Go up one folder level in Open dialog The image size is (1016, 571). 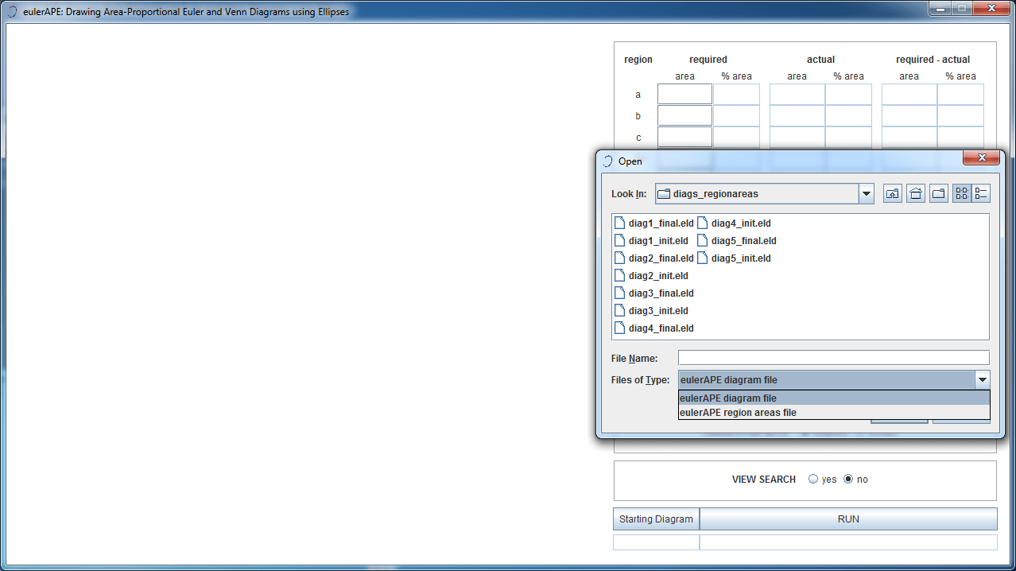point(892,193)
